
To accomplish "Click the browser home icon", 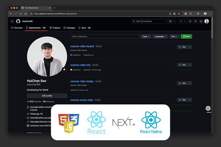I will [x=25, y=14].
